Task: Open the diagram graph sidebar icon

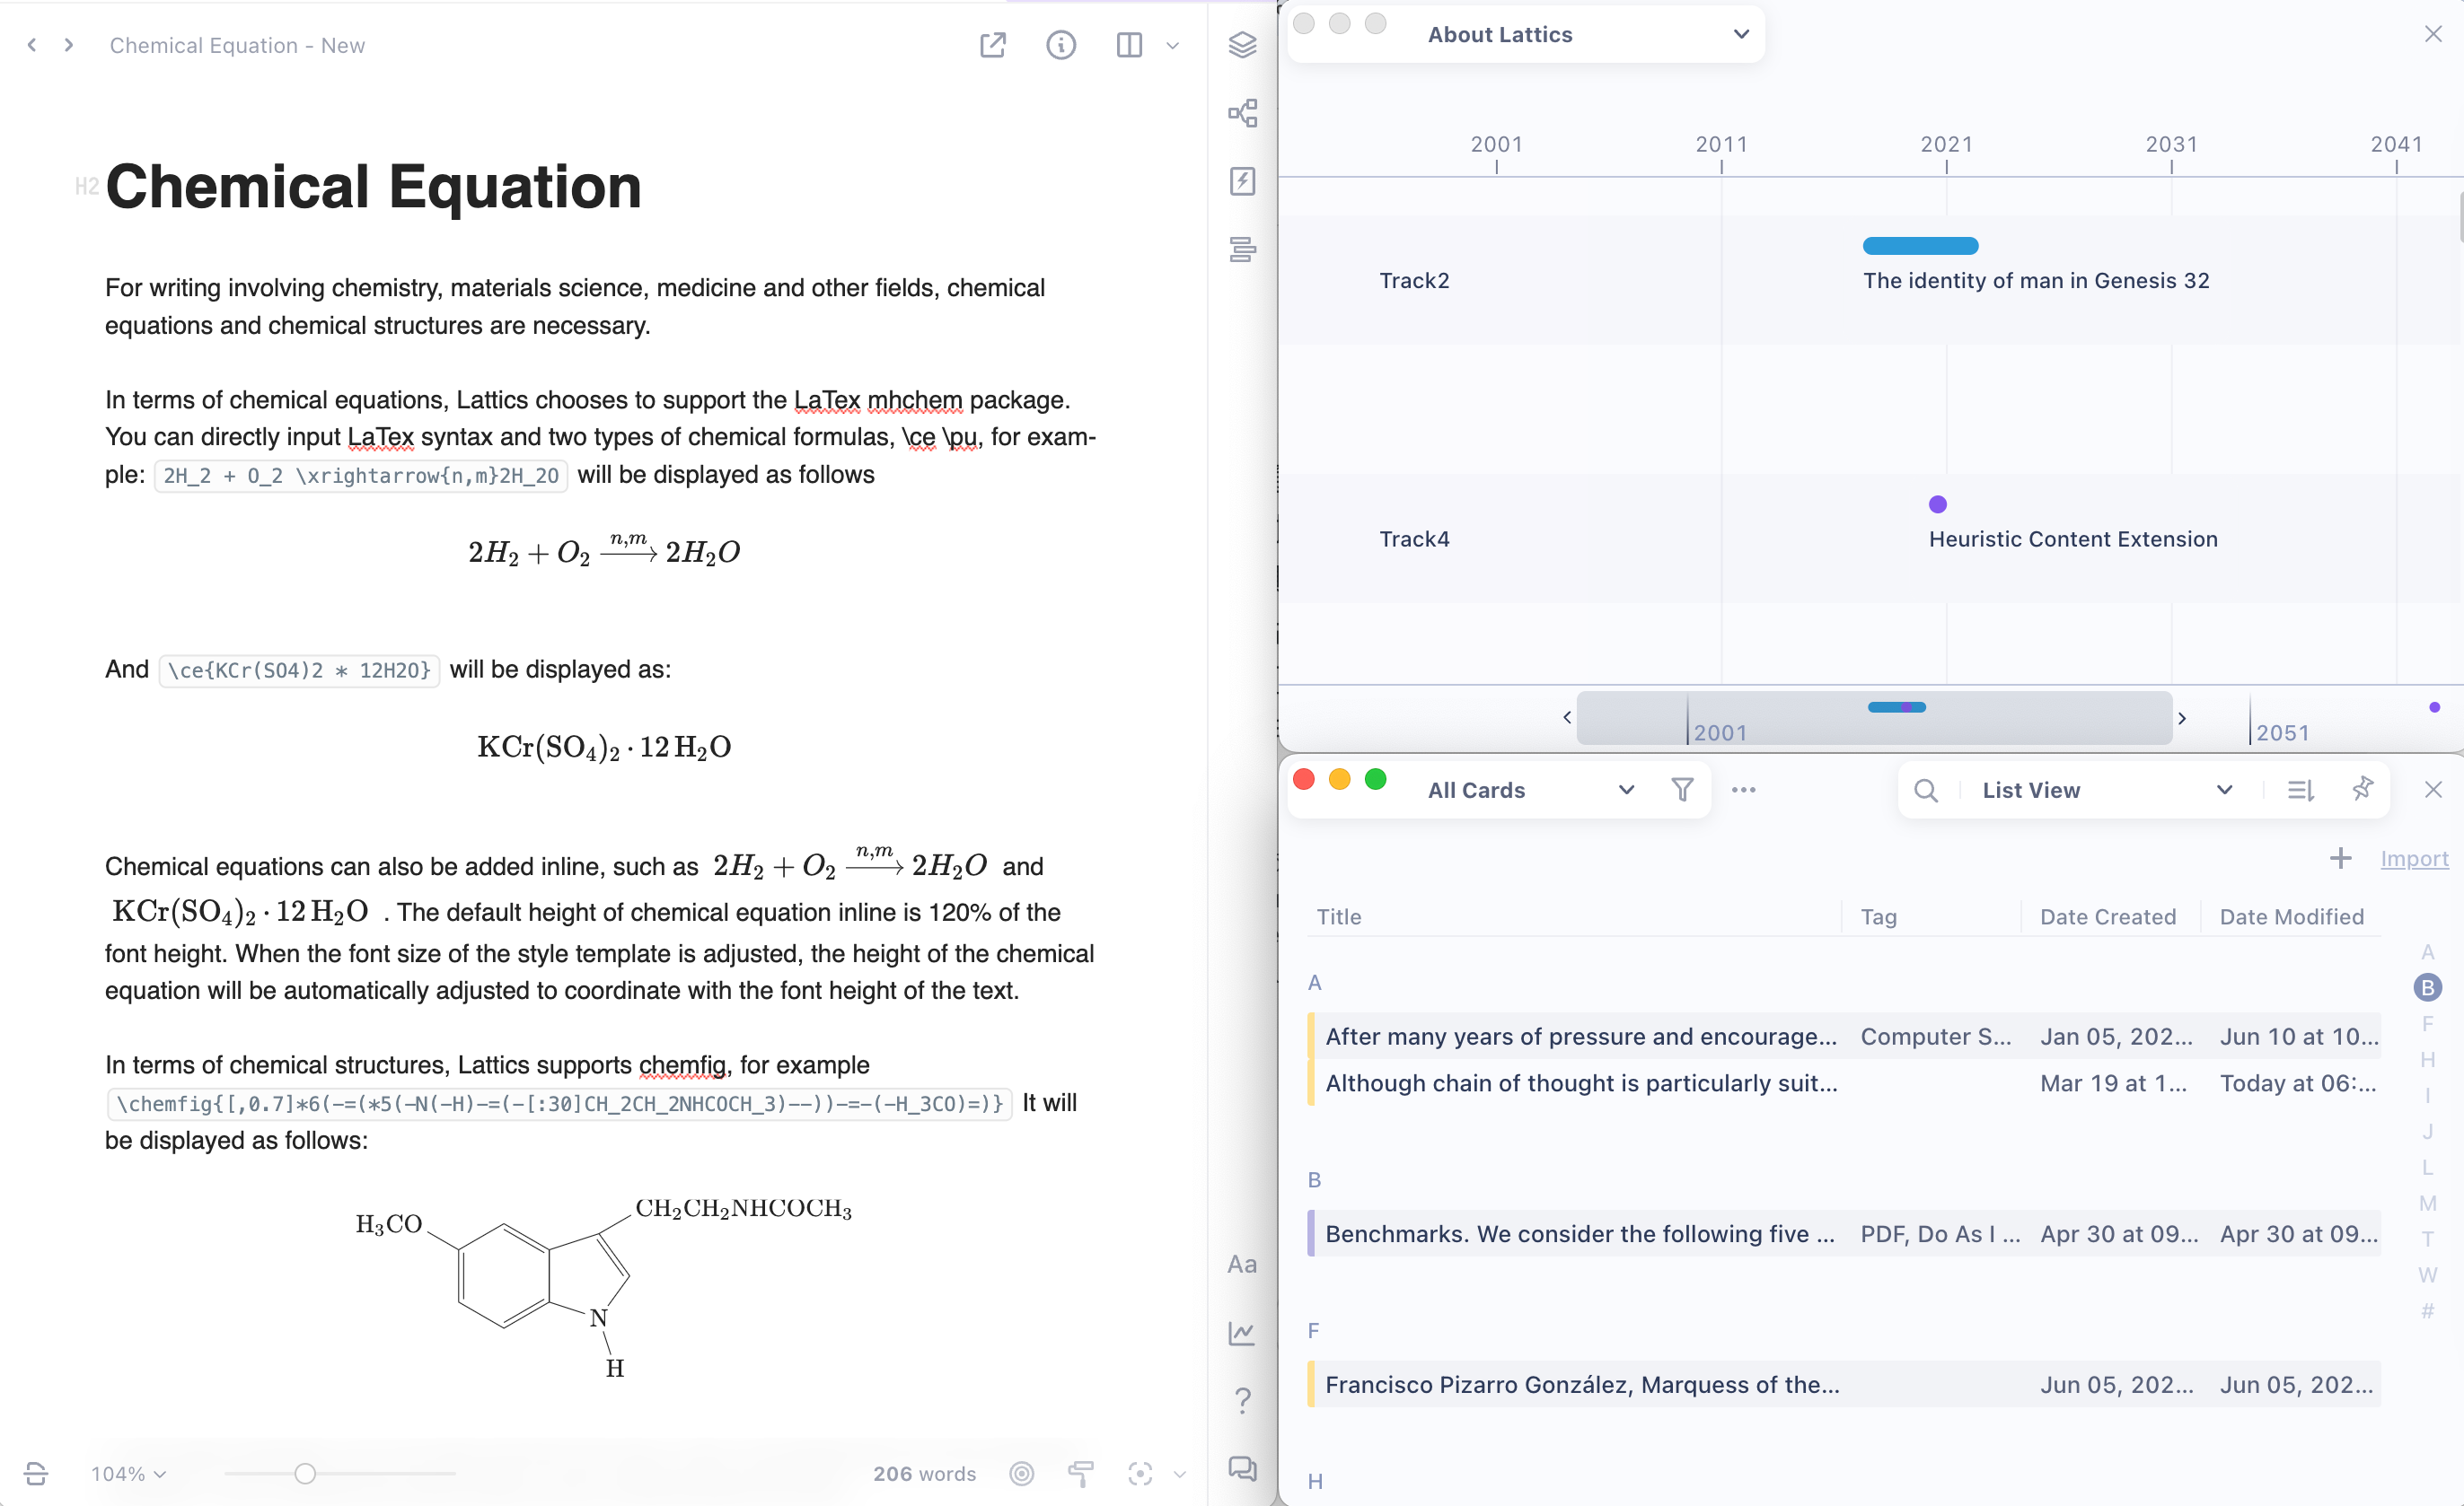Action: pos(1242,113)
